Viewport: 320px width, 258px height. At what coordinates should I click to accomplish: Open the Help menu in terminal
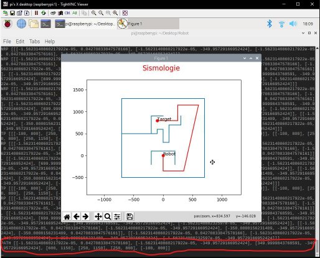click(50, 42)
